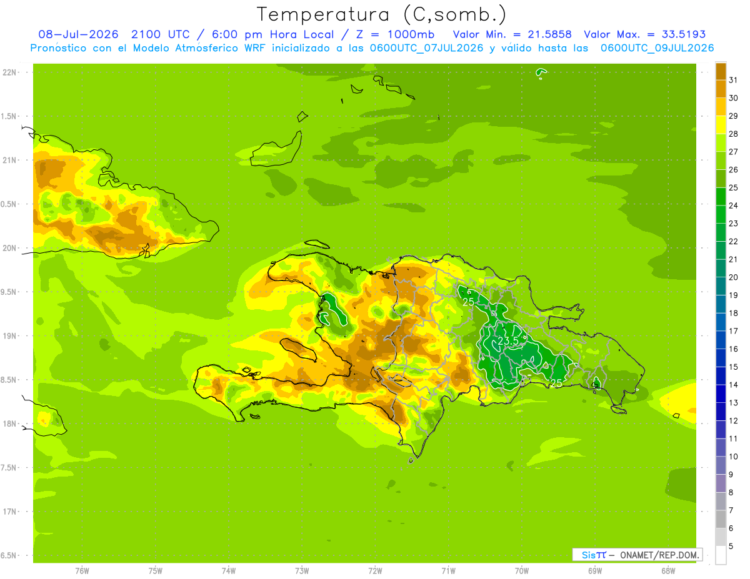Click legend swatch between 12 and 13

pyautogui.click(x=721, y=412)
